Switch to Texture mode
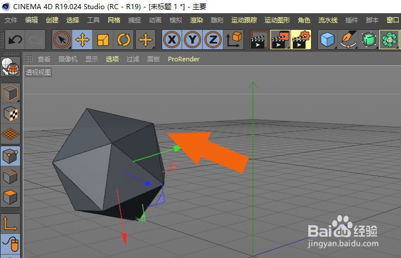The width and height of the screenshot is (401, 258). pos(10,114)
